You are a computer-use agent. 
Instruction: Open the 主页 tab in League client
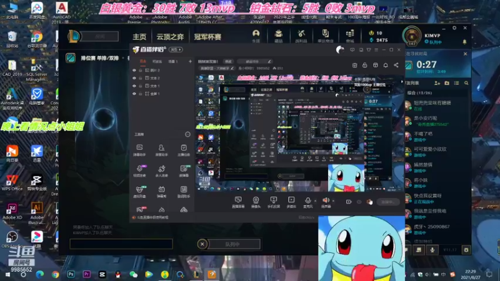139,37
